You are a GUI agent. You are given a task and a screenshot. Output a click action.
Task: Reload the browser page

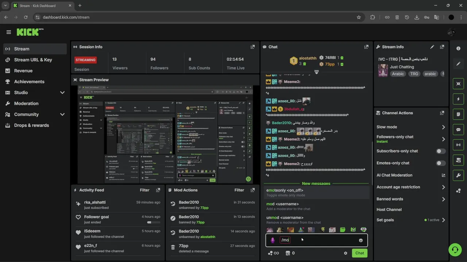pos(26,17)
